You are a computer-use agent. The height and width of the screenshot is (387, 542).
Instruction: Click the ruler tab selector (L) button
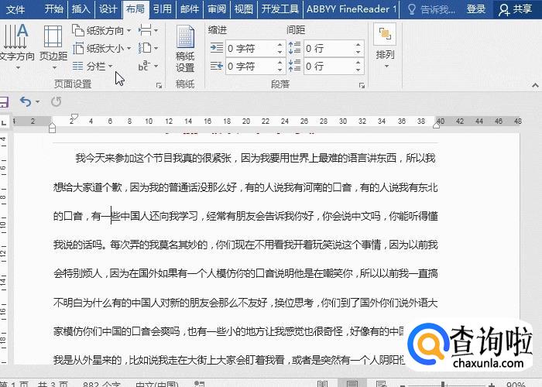pyautogui.click(x=4, y=122)
